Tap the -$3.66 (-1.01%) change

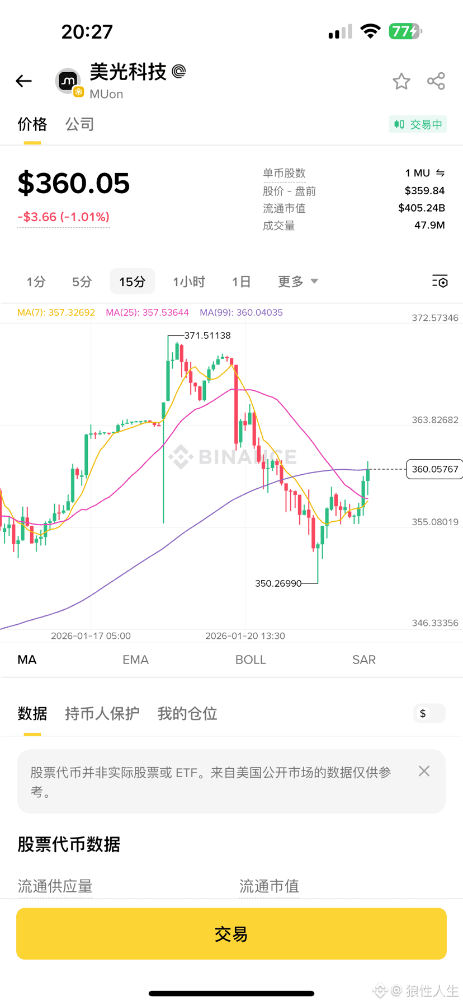pyautogui.click(x=64, y=217)
